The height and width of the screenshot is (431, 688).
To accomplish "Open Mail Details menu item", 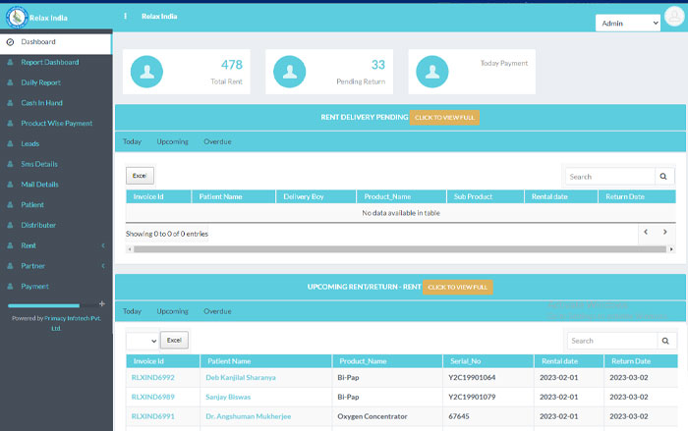I will [40, 185].
